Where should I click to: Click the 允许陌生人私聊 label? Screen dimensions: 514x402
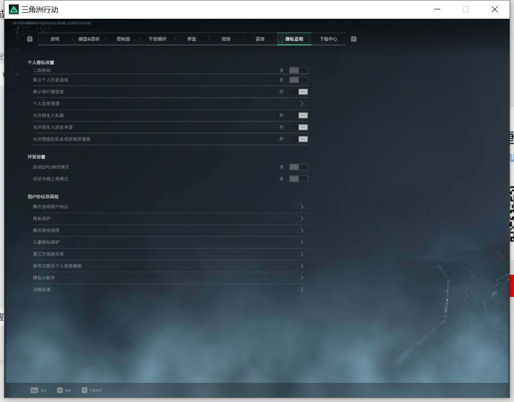coord(48,115)
